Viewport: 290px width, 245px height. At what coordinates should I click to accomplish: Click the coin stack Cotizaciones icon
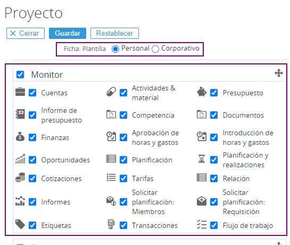20,177
